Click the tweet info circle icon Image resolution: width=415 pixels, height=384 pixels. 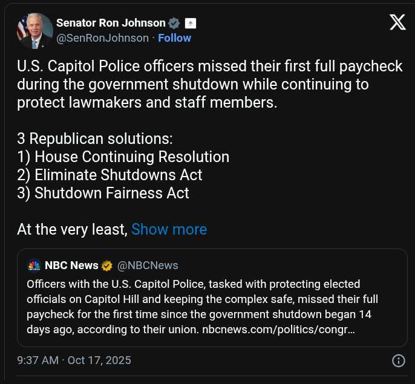pyautogui.click(x=398, y=360)
